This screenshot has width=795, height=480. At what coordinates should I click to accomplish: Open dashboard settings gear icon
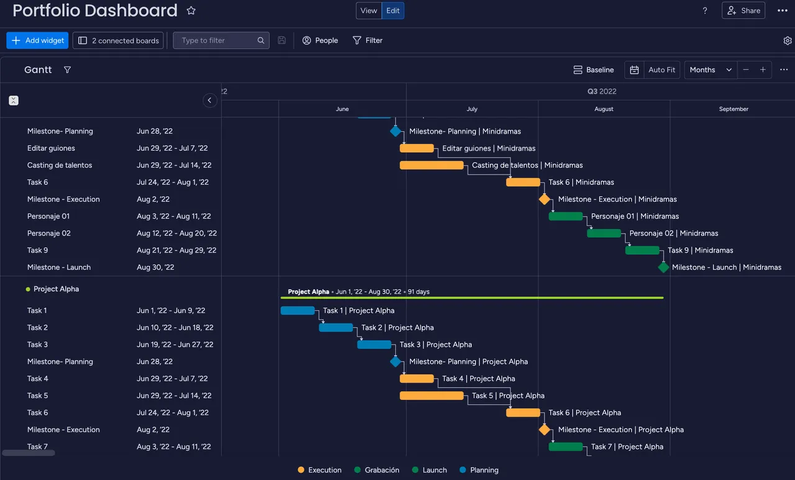point(788,40)
